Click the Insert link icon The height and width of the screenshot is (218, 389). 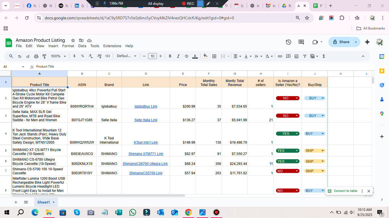coord(280,56)
